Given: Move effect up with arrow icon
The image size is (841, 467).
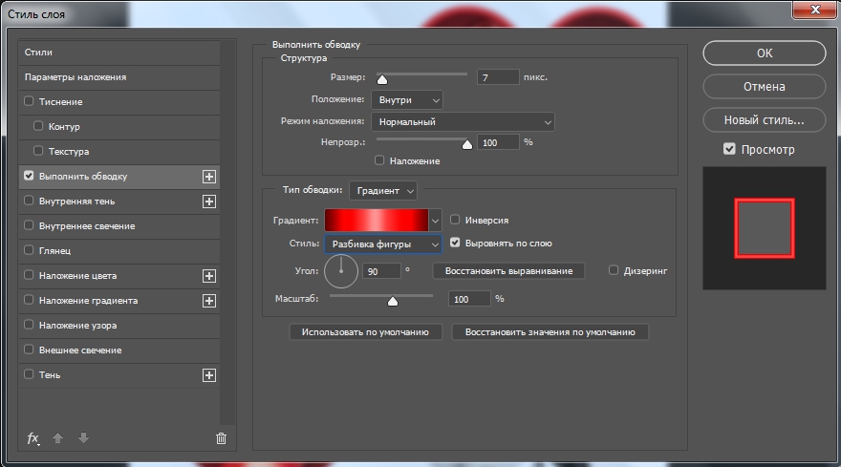Looking at the screenshot, I should [57, 438].
